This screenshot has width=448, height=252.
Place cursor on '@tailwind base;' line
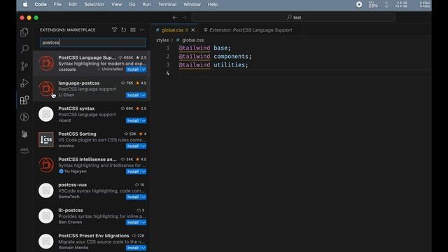(x=204, y=48)
